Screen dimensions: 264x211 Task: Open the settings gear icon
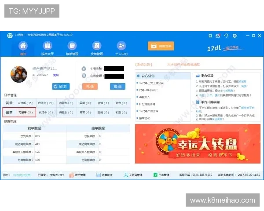(x=235, y=36)
